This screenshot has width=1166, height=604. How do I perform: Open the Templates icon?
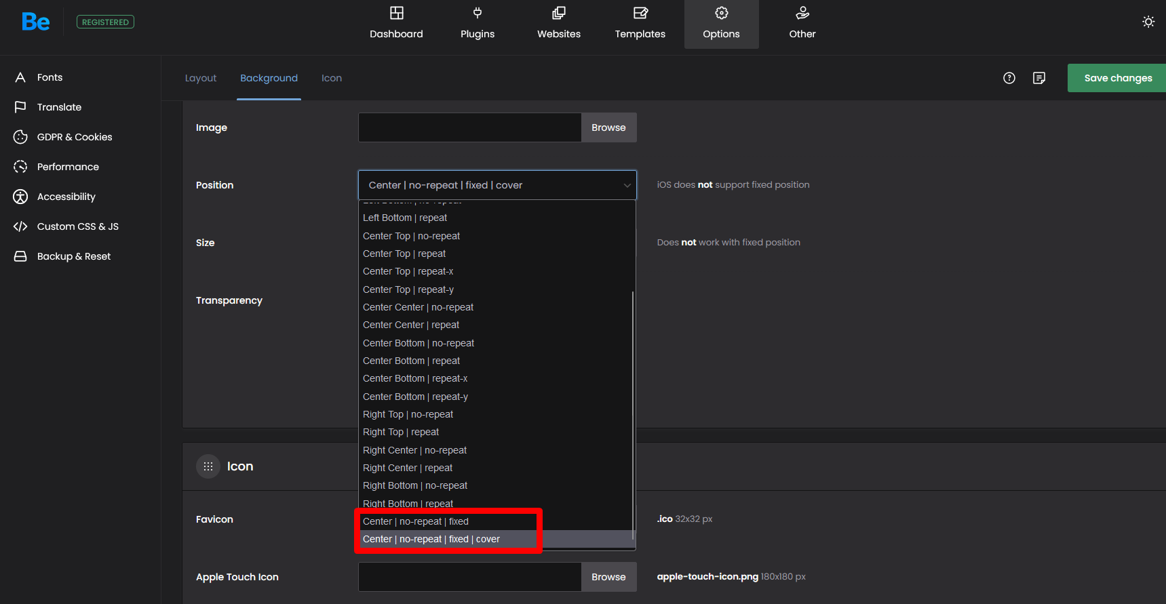(x=640, y=13)
